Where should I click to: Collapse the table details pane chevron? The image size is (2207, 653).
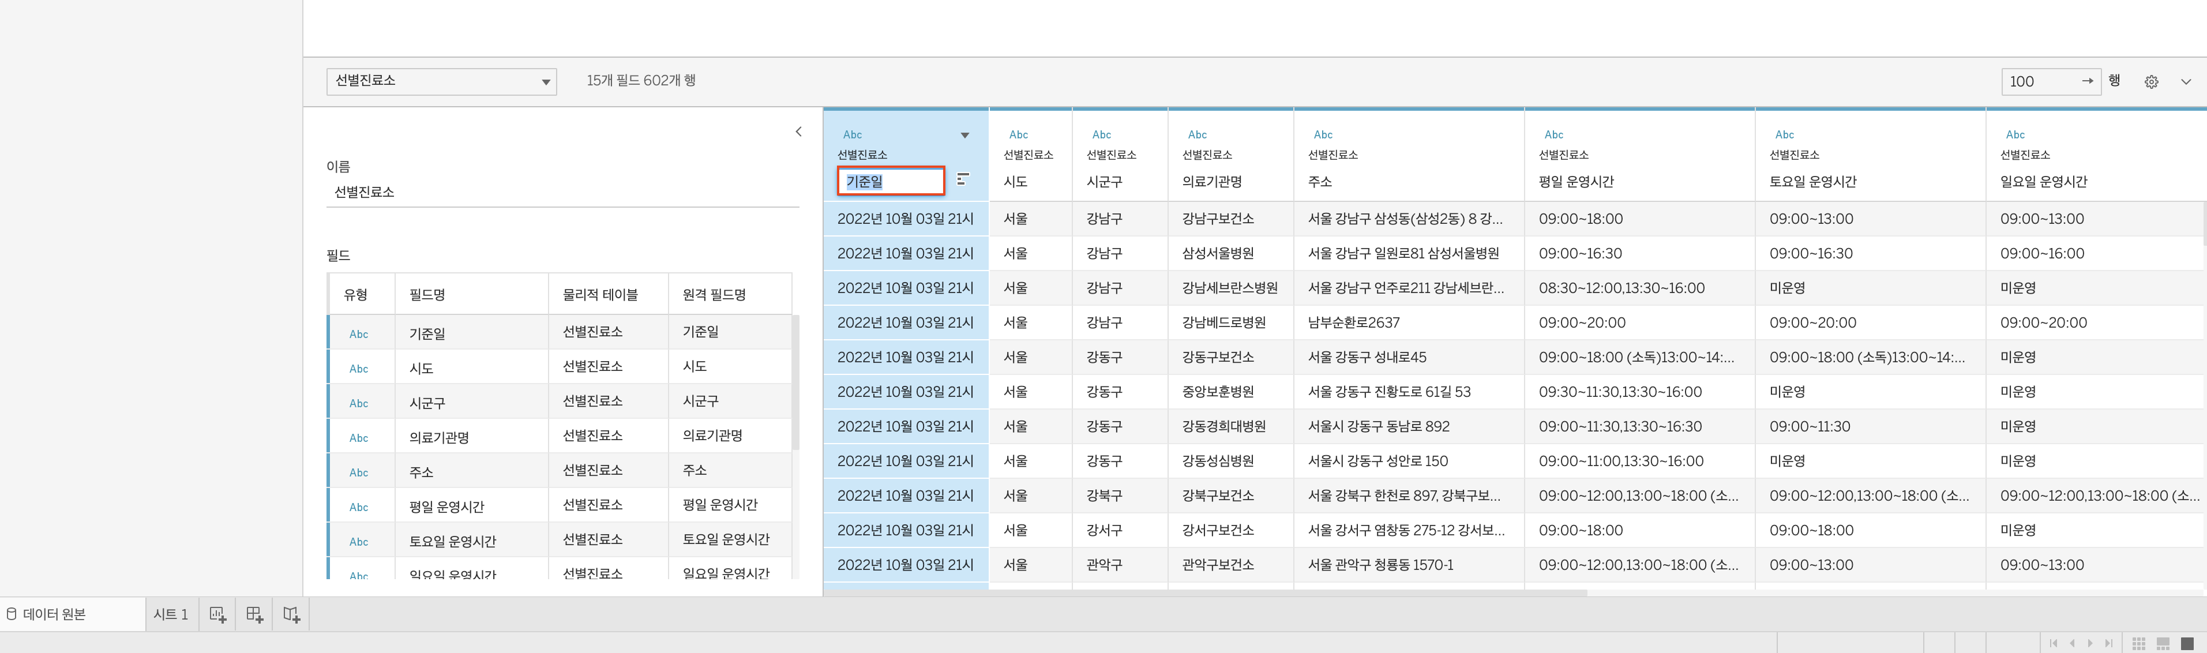click(x=798, y=131)
